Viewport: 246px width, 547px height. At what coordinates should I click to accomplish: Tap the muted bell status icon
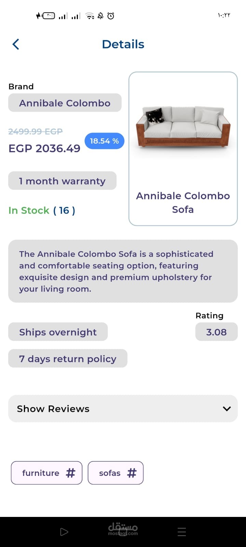pos(100,16)
